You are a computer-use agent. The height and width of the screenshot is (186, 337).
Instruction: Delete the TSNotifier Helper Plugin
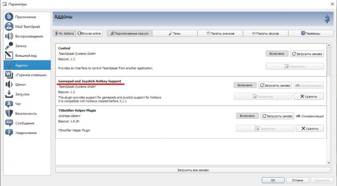tap(310, 129)
